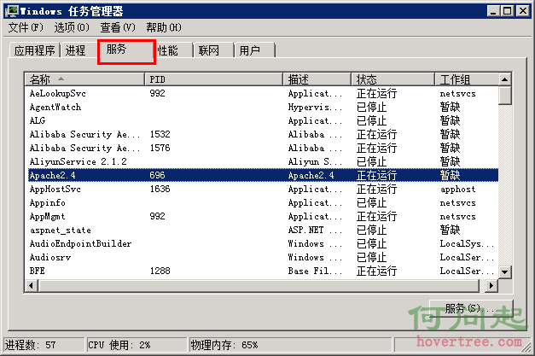Sort by the 工作组 column header
Viewport: 535px width, 356px height.
pos(467,79)
